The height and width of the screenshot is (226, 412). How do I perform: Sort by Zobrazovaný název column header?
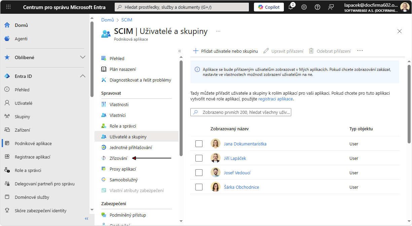point(230,129)
